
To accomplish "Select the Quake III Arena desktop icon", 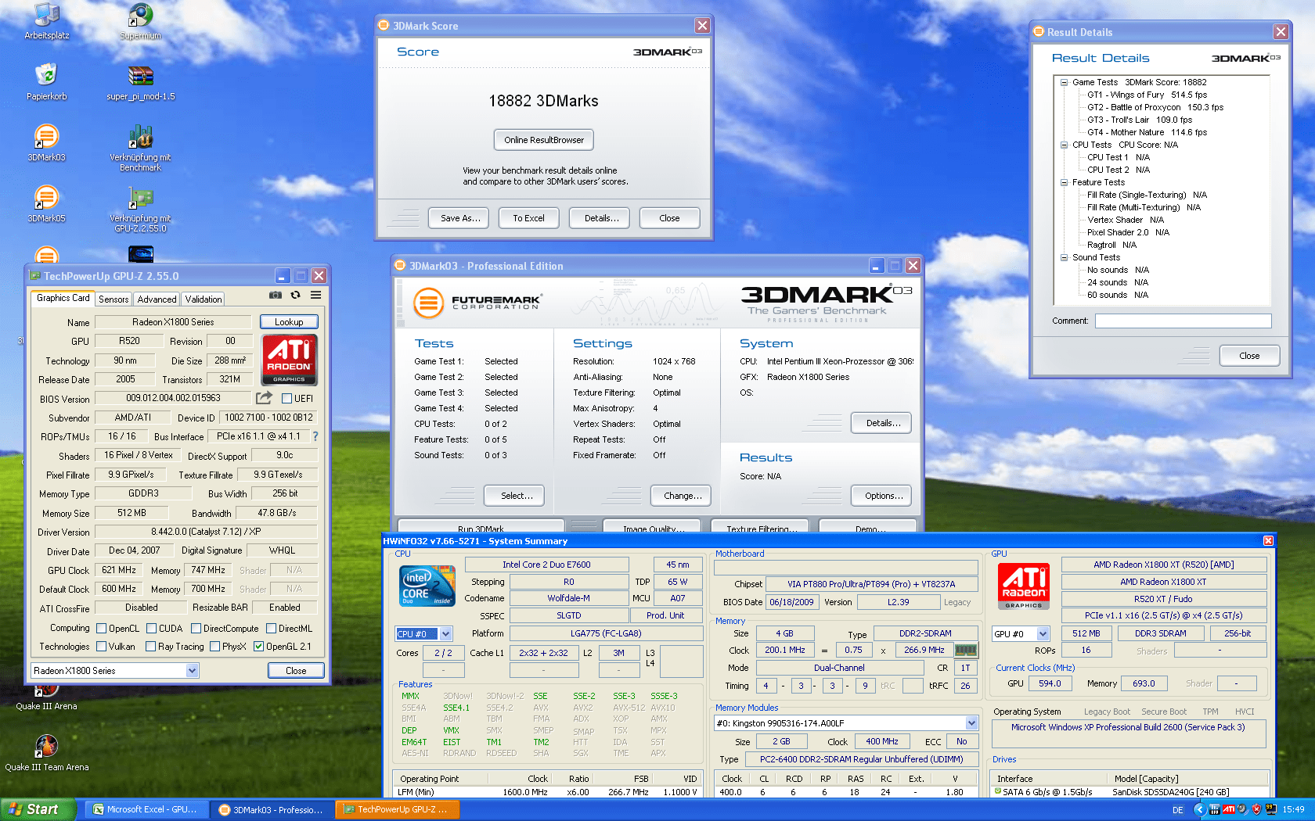I will [x=47, y=696].
